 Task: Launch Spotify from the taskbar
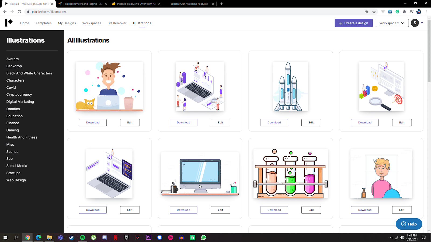(x=82, y=237)
